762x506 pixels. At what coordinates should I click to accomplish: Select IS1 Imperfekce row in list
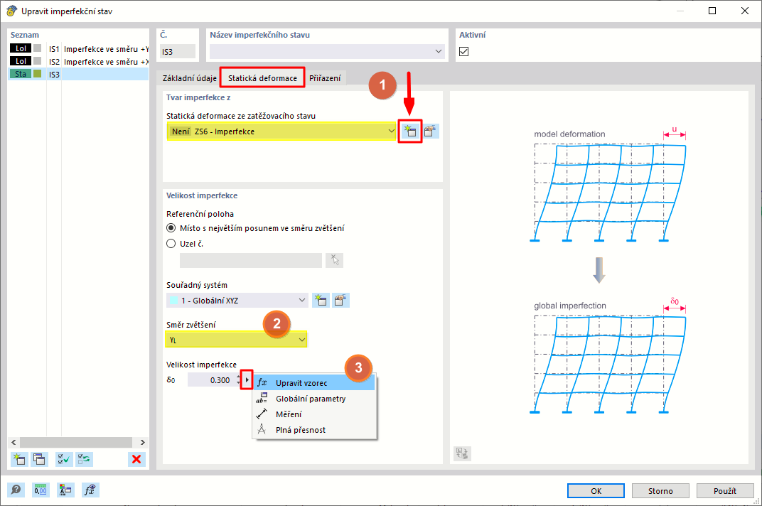[x=79, y=48]
